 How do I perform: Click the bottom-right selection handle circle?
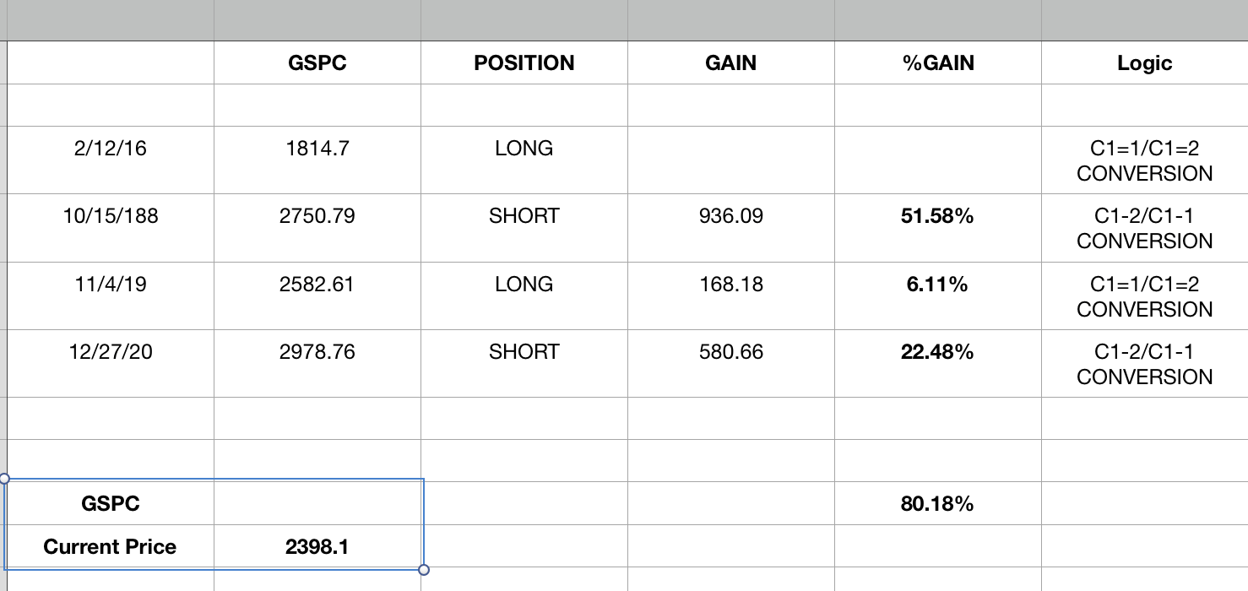tap(424, 570)
